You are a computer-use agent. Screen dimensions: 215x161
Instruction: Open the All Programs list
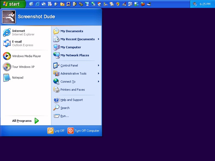(26, 121)
